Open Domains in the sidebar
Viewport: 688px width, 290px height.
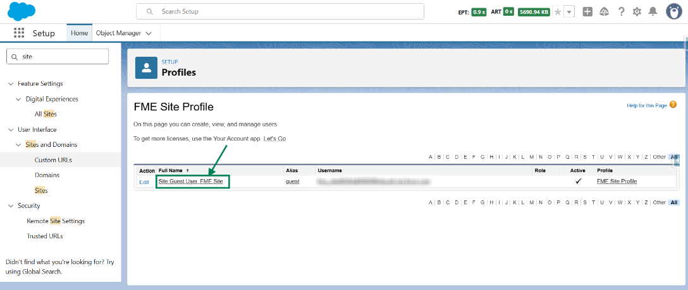point(47,175)
